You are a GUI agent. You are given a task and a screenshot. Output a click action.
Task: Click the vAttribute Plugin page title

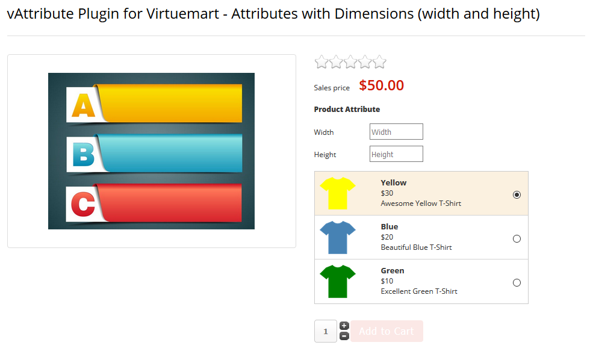click(273, 14)
